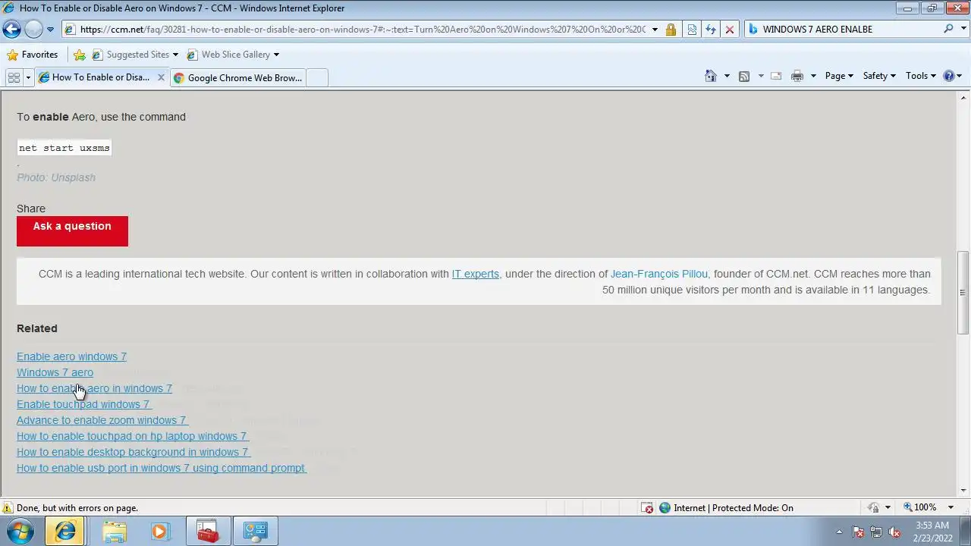Viewport: 971px width, 546px height.
Task: Click the 100% zoom level button
Action: pyautogui.click(x=919, y=507)
